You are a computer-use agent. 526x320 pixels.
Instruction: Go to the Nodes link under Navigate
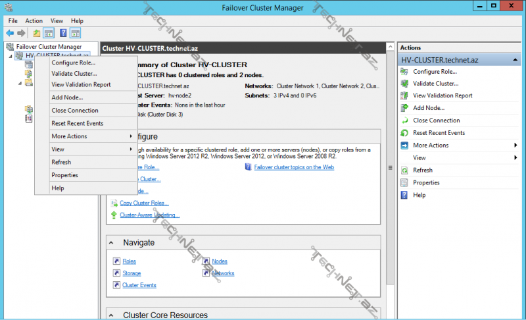[219, 261]
